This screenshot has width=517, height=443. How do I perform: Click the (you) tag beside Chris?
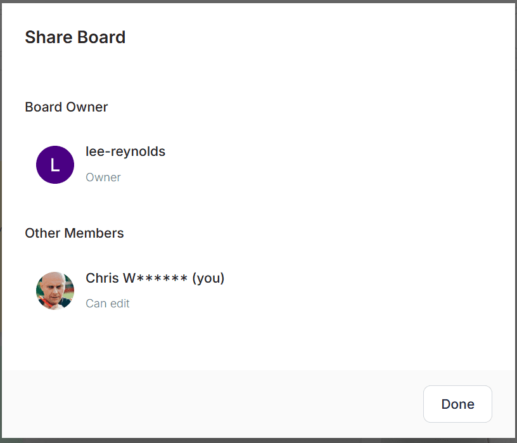[208, 278]
